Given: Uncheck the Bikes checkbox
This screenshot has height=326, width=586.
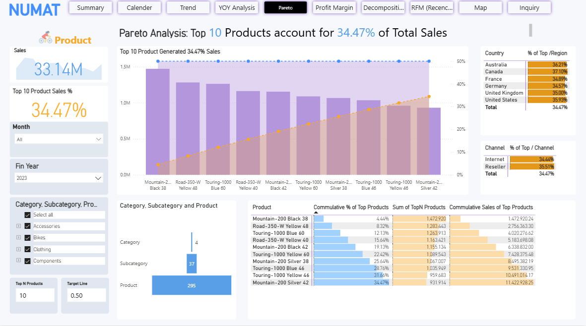Looking at the screenshot, I should tap(27, 238).
